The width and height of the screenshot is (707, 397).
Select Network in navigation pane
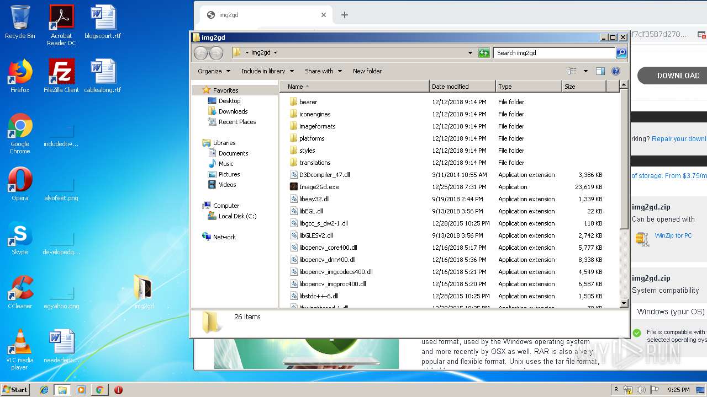[x=224, y=237]
